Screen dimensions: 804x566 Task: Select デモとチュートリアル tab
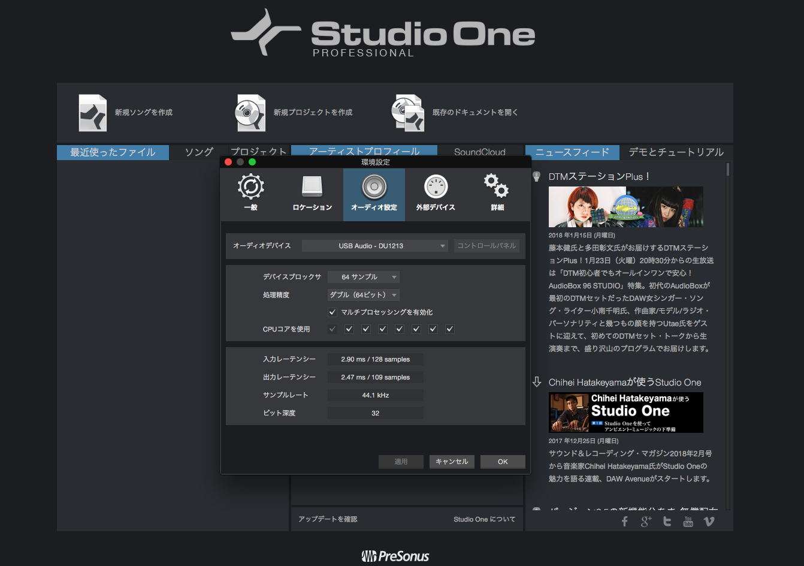[676, 152]
